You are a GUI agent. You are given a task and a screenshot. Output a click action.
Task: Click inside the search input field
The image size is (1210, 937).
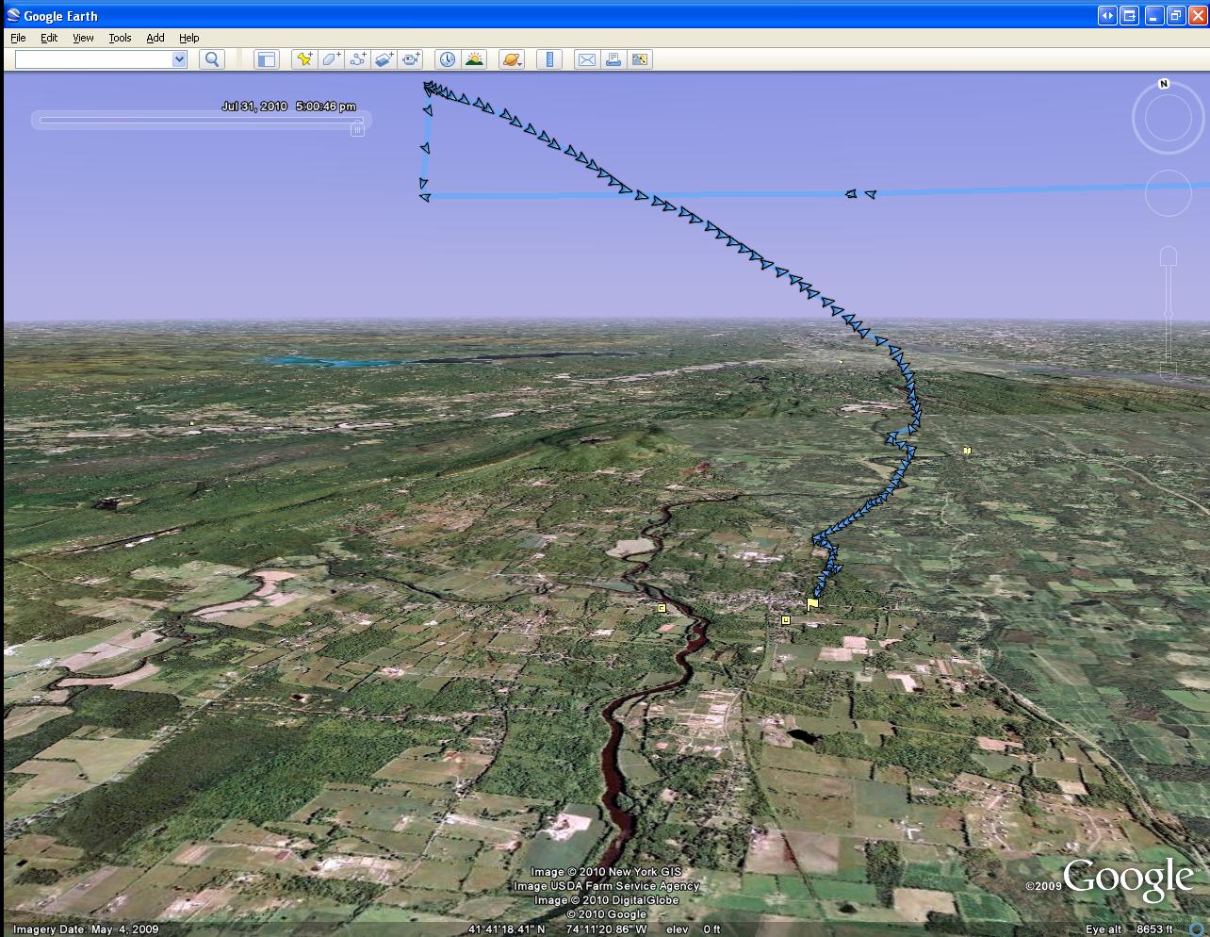point(94,59)
